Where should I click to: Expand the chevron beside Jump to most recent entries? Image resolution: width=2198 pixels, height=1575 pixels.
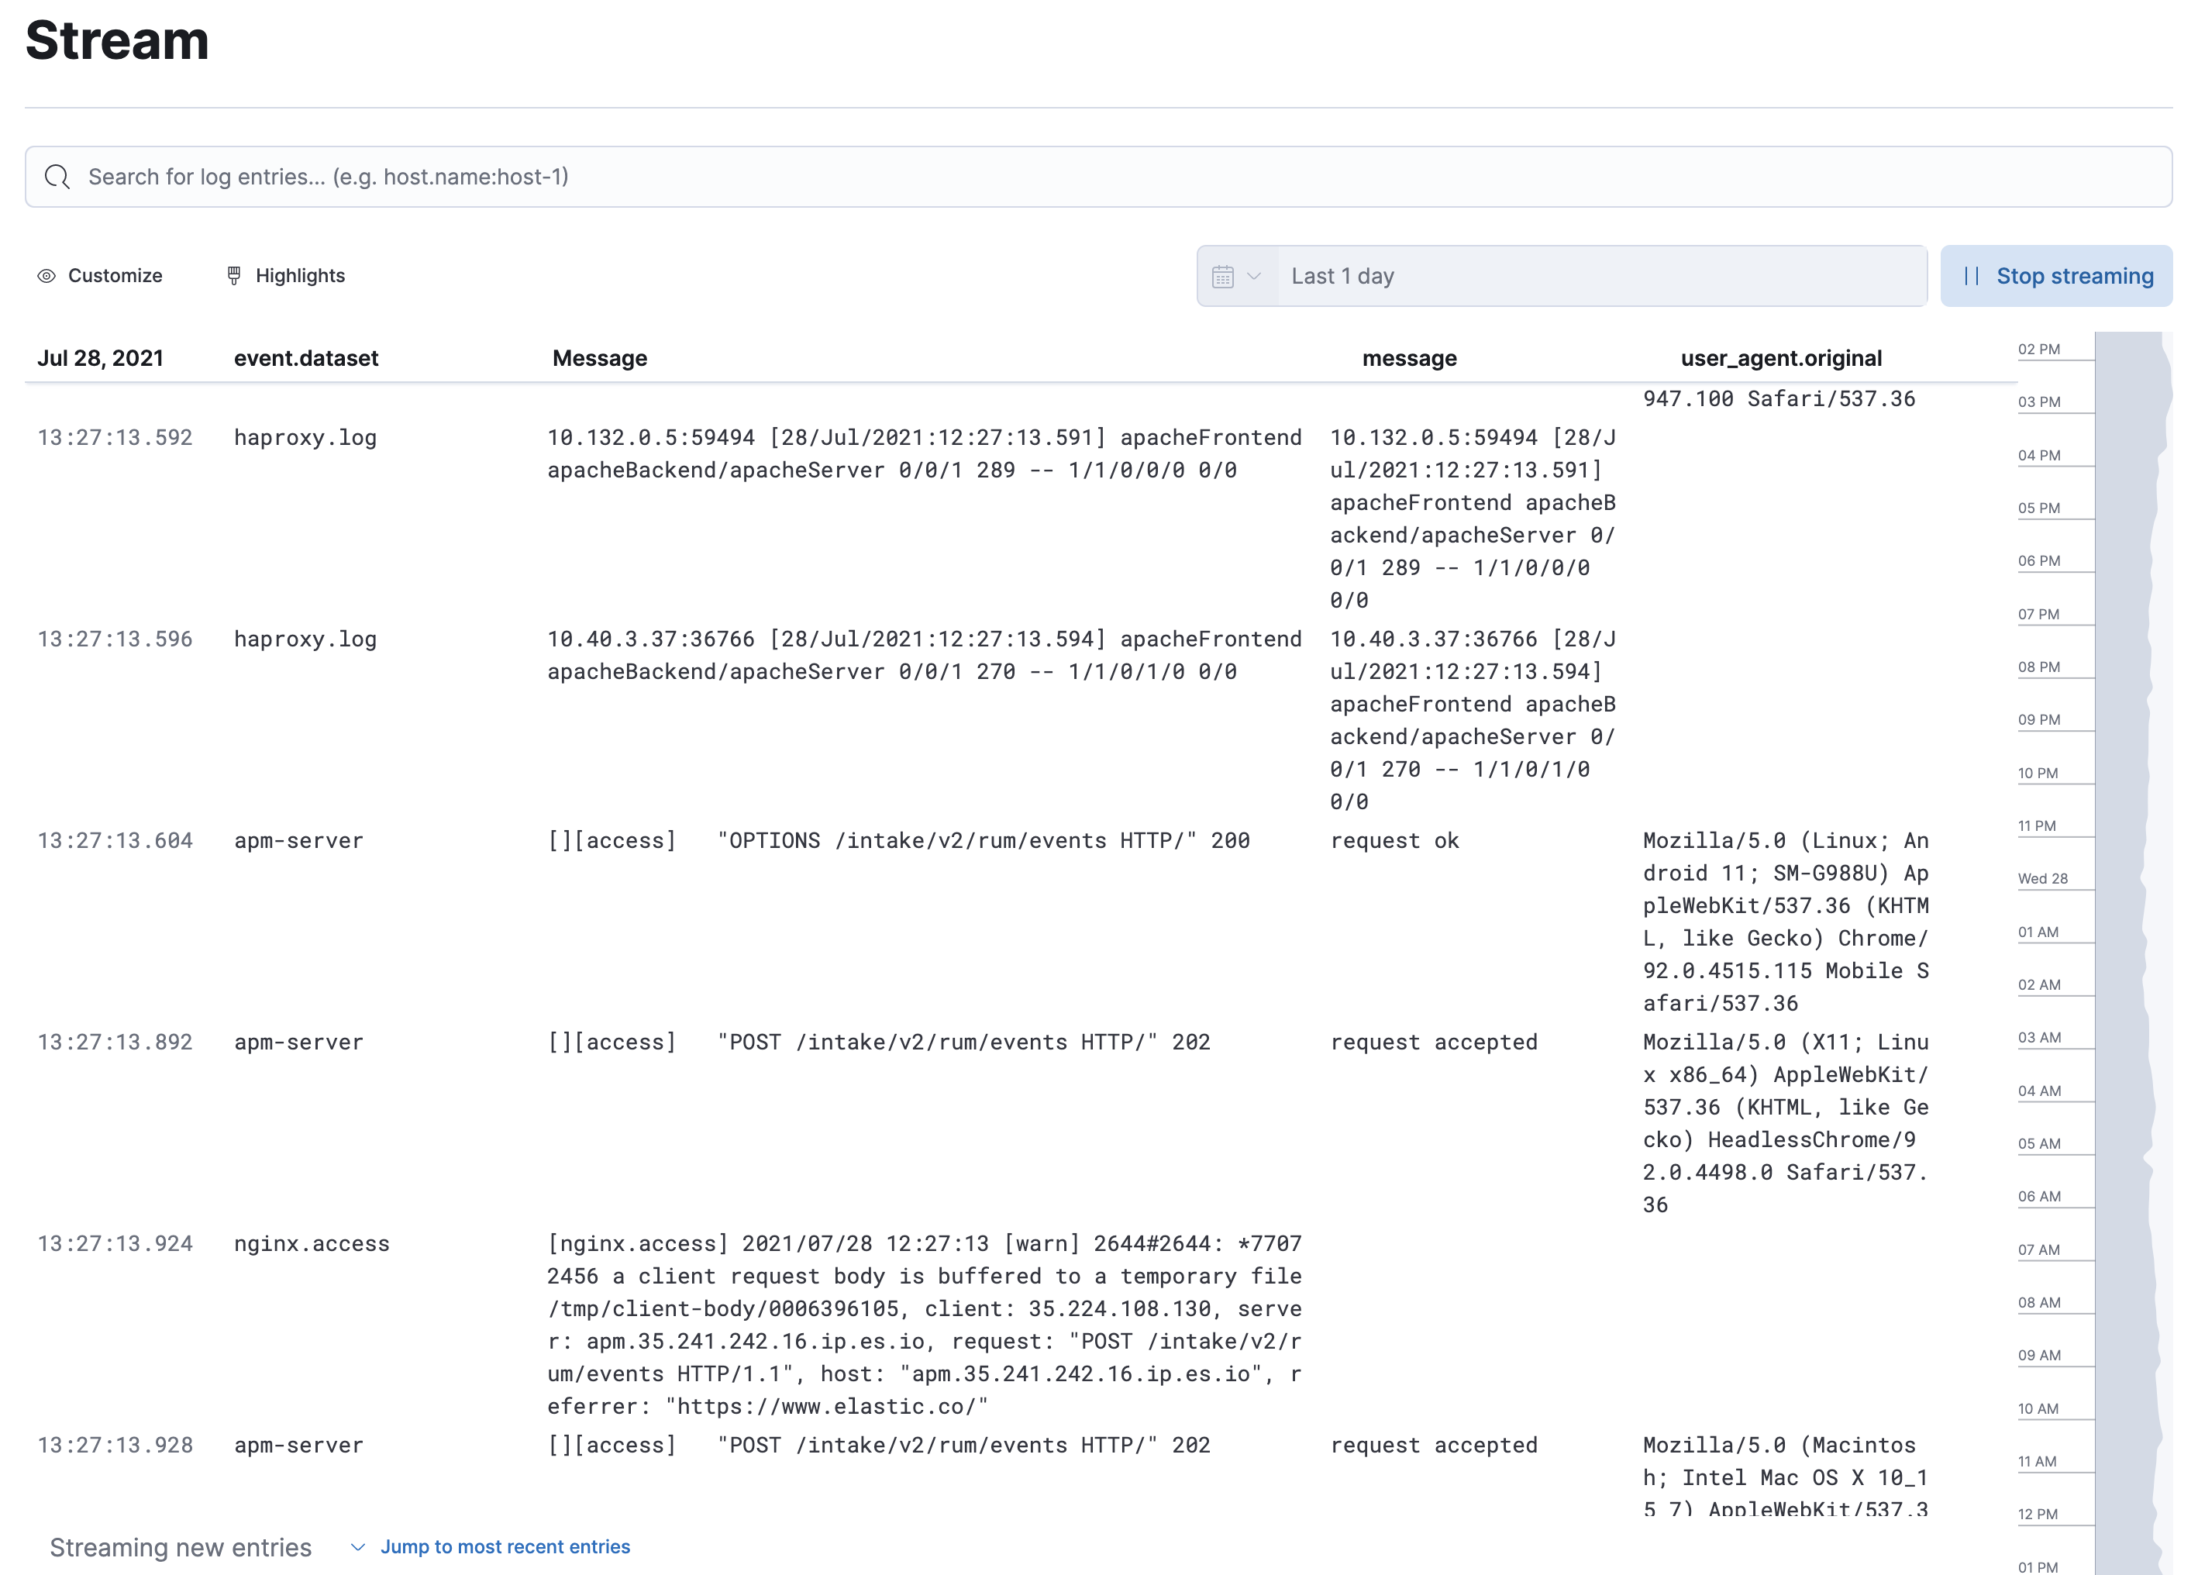(x=357, y=1547)
